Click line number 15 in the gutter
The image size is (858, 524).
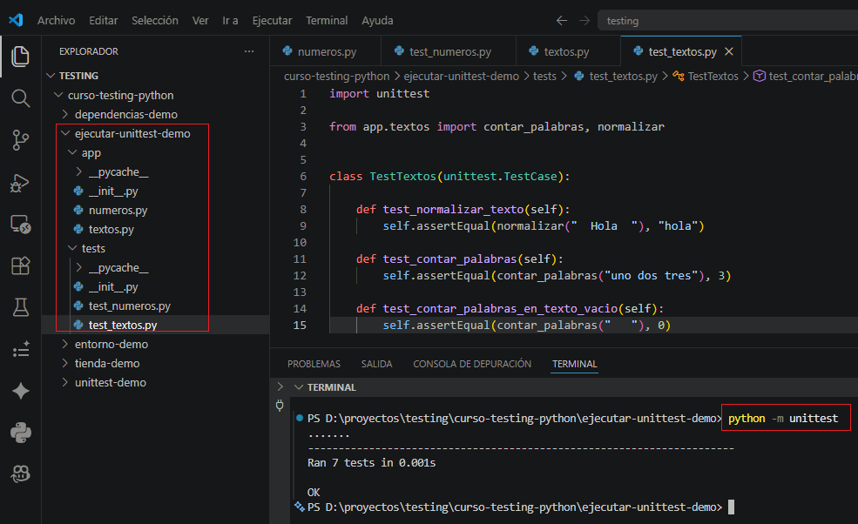pyautogui.click(x=300, y=325)
